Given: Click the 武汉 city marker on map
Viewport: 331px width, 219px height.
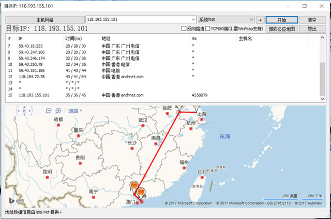Looking at the screenshot, I should [x=143, y=126].
